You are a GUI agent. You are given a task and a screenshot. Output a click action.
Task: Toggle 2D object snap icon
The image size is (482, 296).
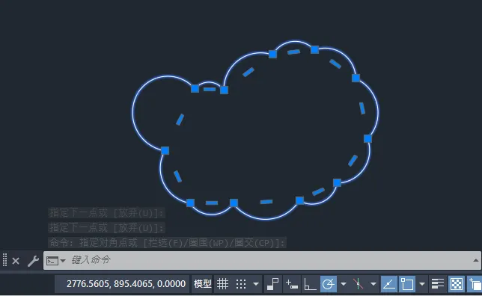(x=407, y=284)
